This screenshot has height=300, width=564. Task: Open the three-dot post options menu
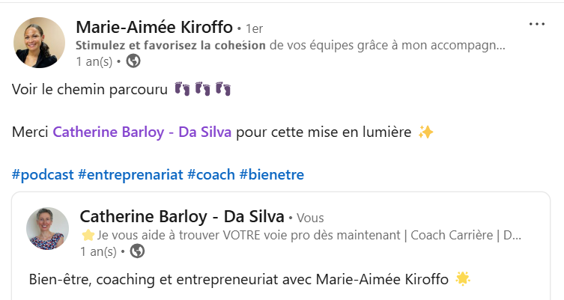[x=537, y=25]
